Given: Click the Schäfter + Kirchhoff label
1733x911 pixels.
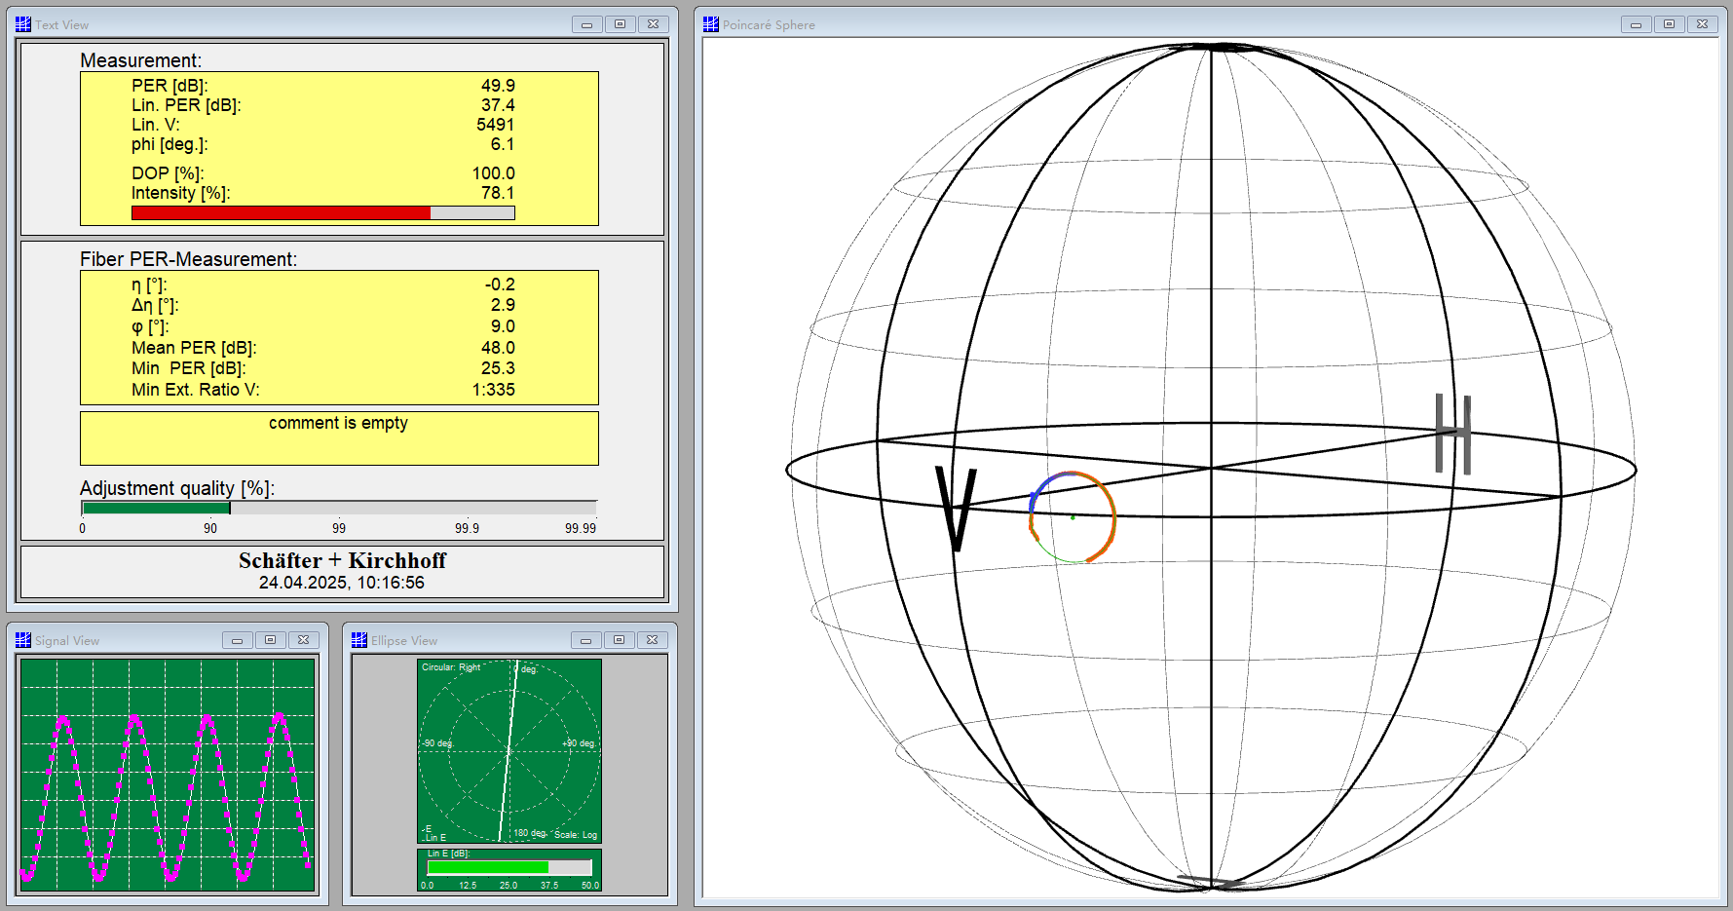Looking at the screenshot, I should coord(342,561).
